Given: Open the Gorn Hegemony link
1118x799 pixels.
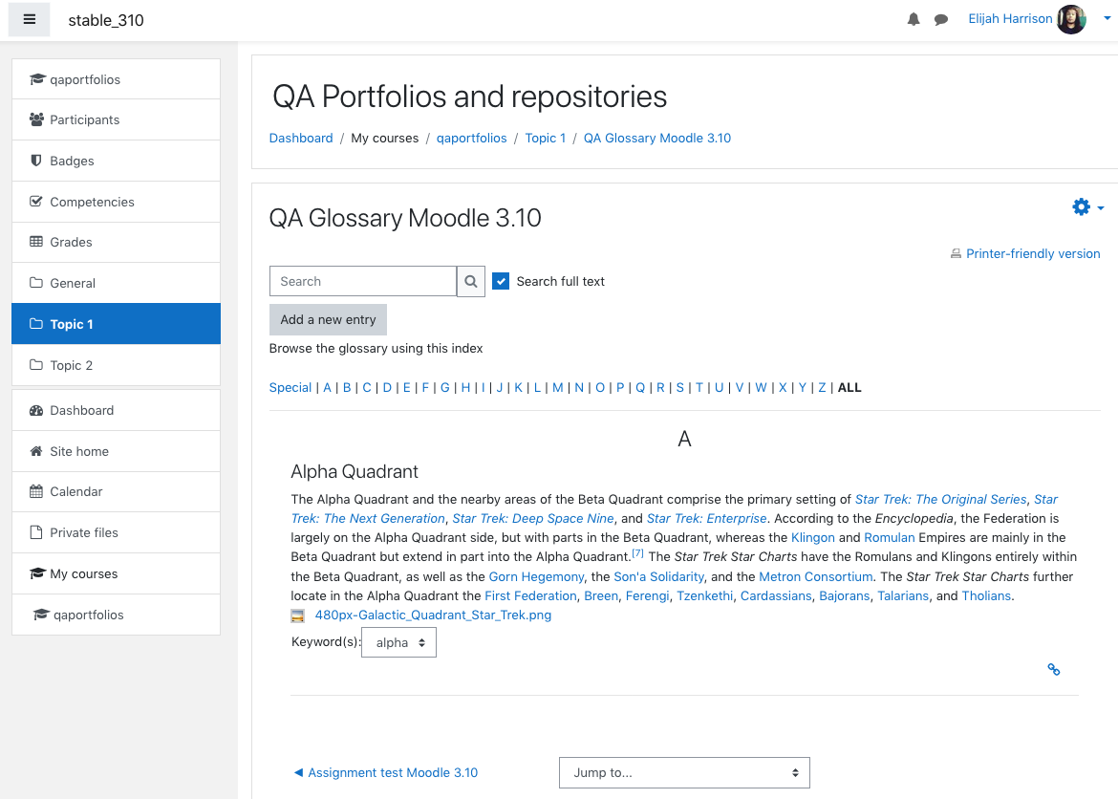Looking at the screenshot, I should pos(536,576).
